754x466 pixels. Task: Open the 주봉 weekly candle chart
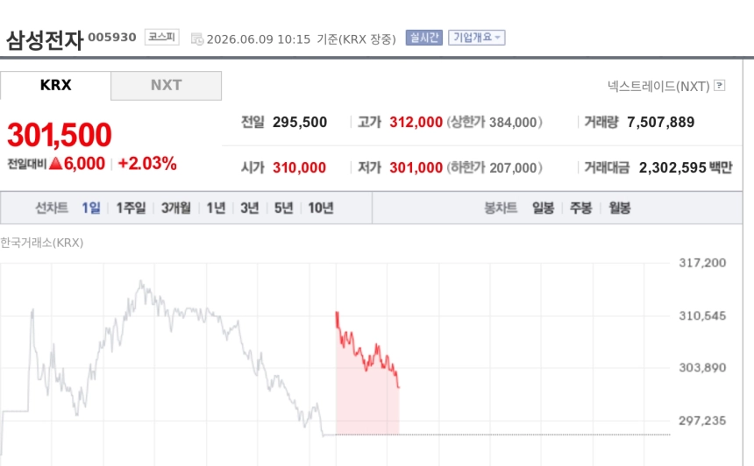(x=581, y=208)
